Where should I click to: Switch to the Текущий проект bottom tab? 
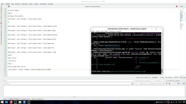(x=25, y=99)
